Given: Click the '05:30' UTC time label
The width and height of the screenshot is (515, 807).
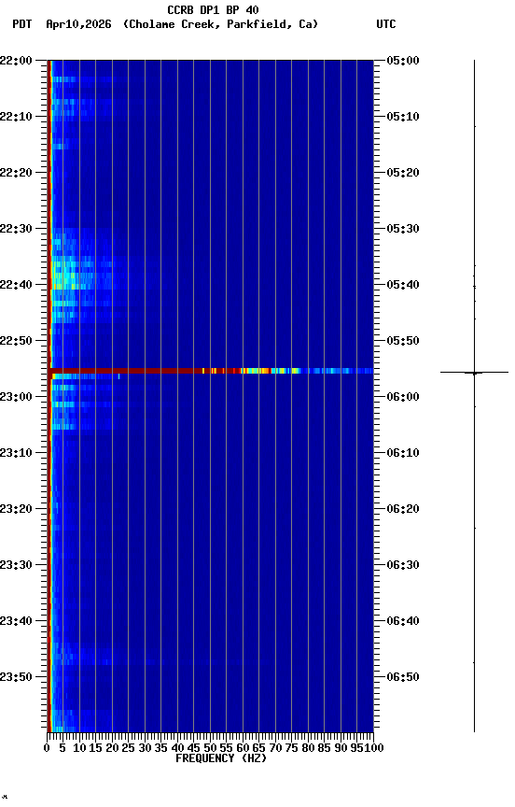Looking at the screenshot, I should point(403,229).
